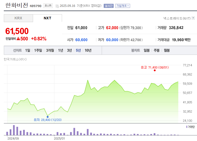The height and width of the screenshot is (141, 197).
Task: Click the stock code 489790
Action: coord(35,6)
